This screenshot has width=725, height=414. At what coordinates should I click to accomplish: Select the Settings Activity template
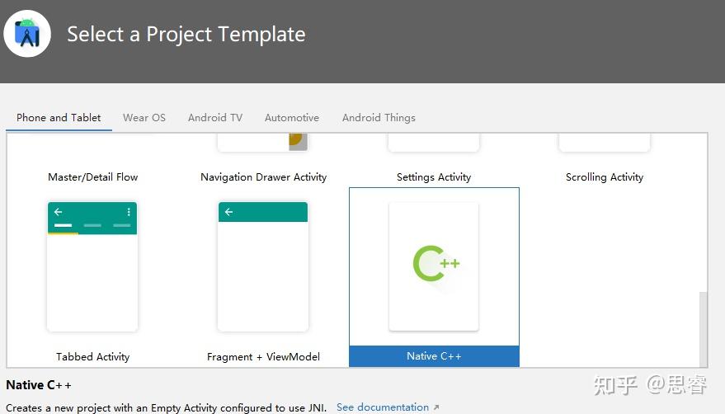click(x=434, y=177)
